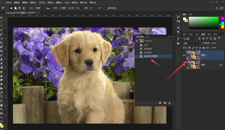Open the History panel flyout menu

tap(173, 37)
